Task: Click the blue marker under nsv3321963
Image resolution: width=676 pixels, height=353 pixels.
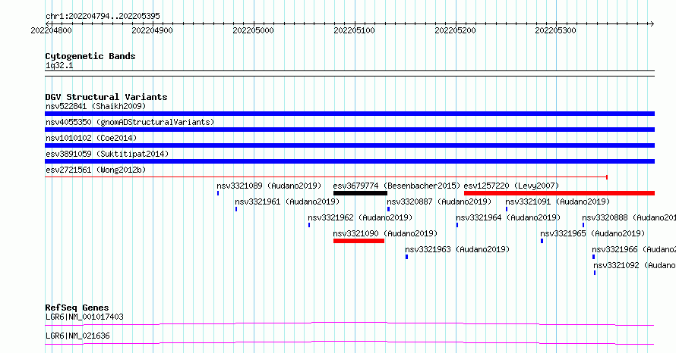Action: point(406,257)
